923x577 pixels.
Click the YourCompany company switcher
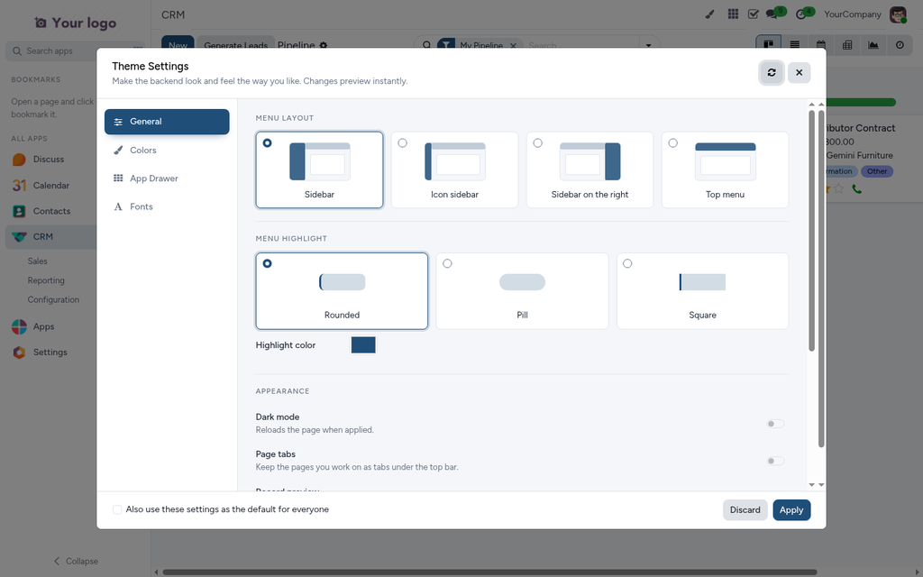(853, 14)
